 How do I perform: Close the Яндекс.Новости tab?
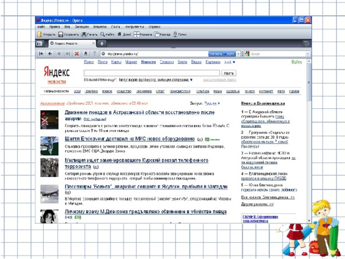click(93, 43)
